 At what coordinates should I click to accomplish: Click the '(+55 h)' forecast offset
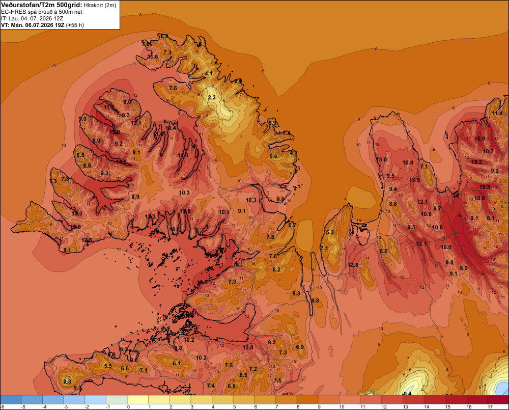pyautogui.click(x=75, y=25)
